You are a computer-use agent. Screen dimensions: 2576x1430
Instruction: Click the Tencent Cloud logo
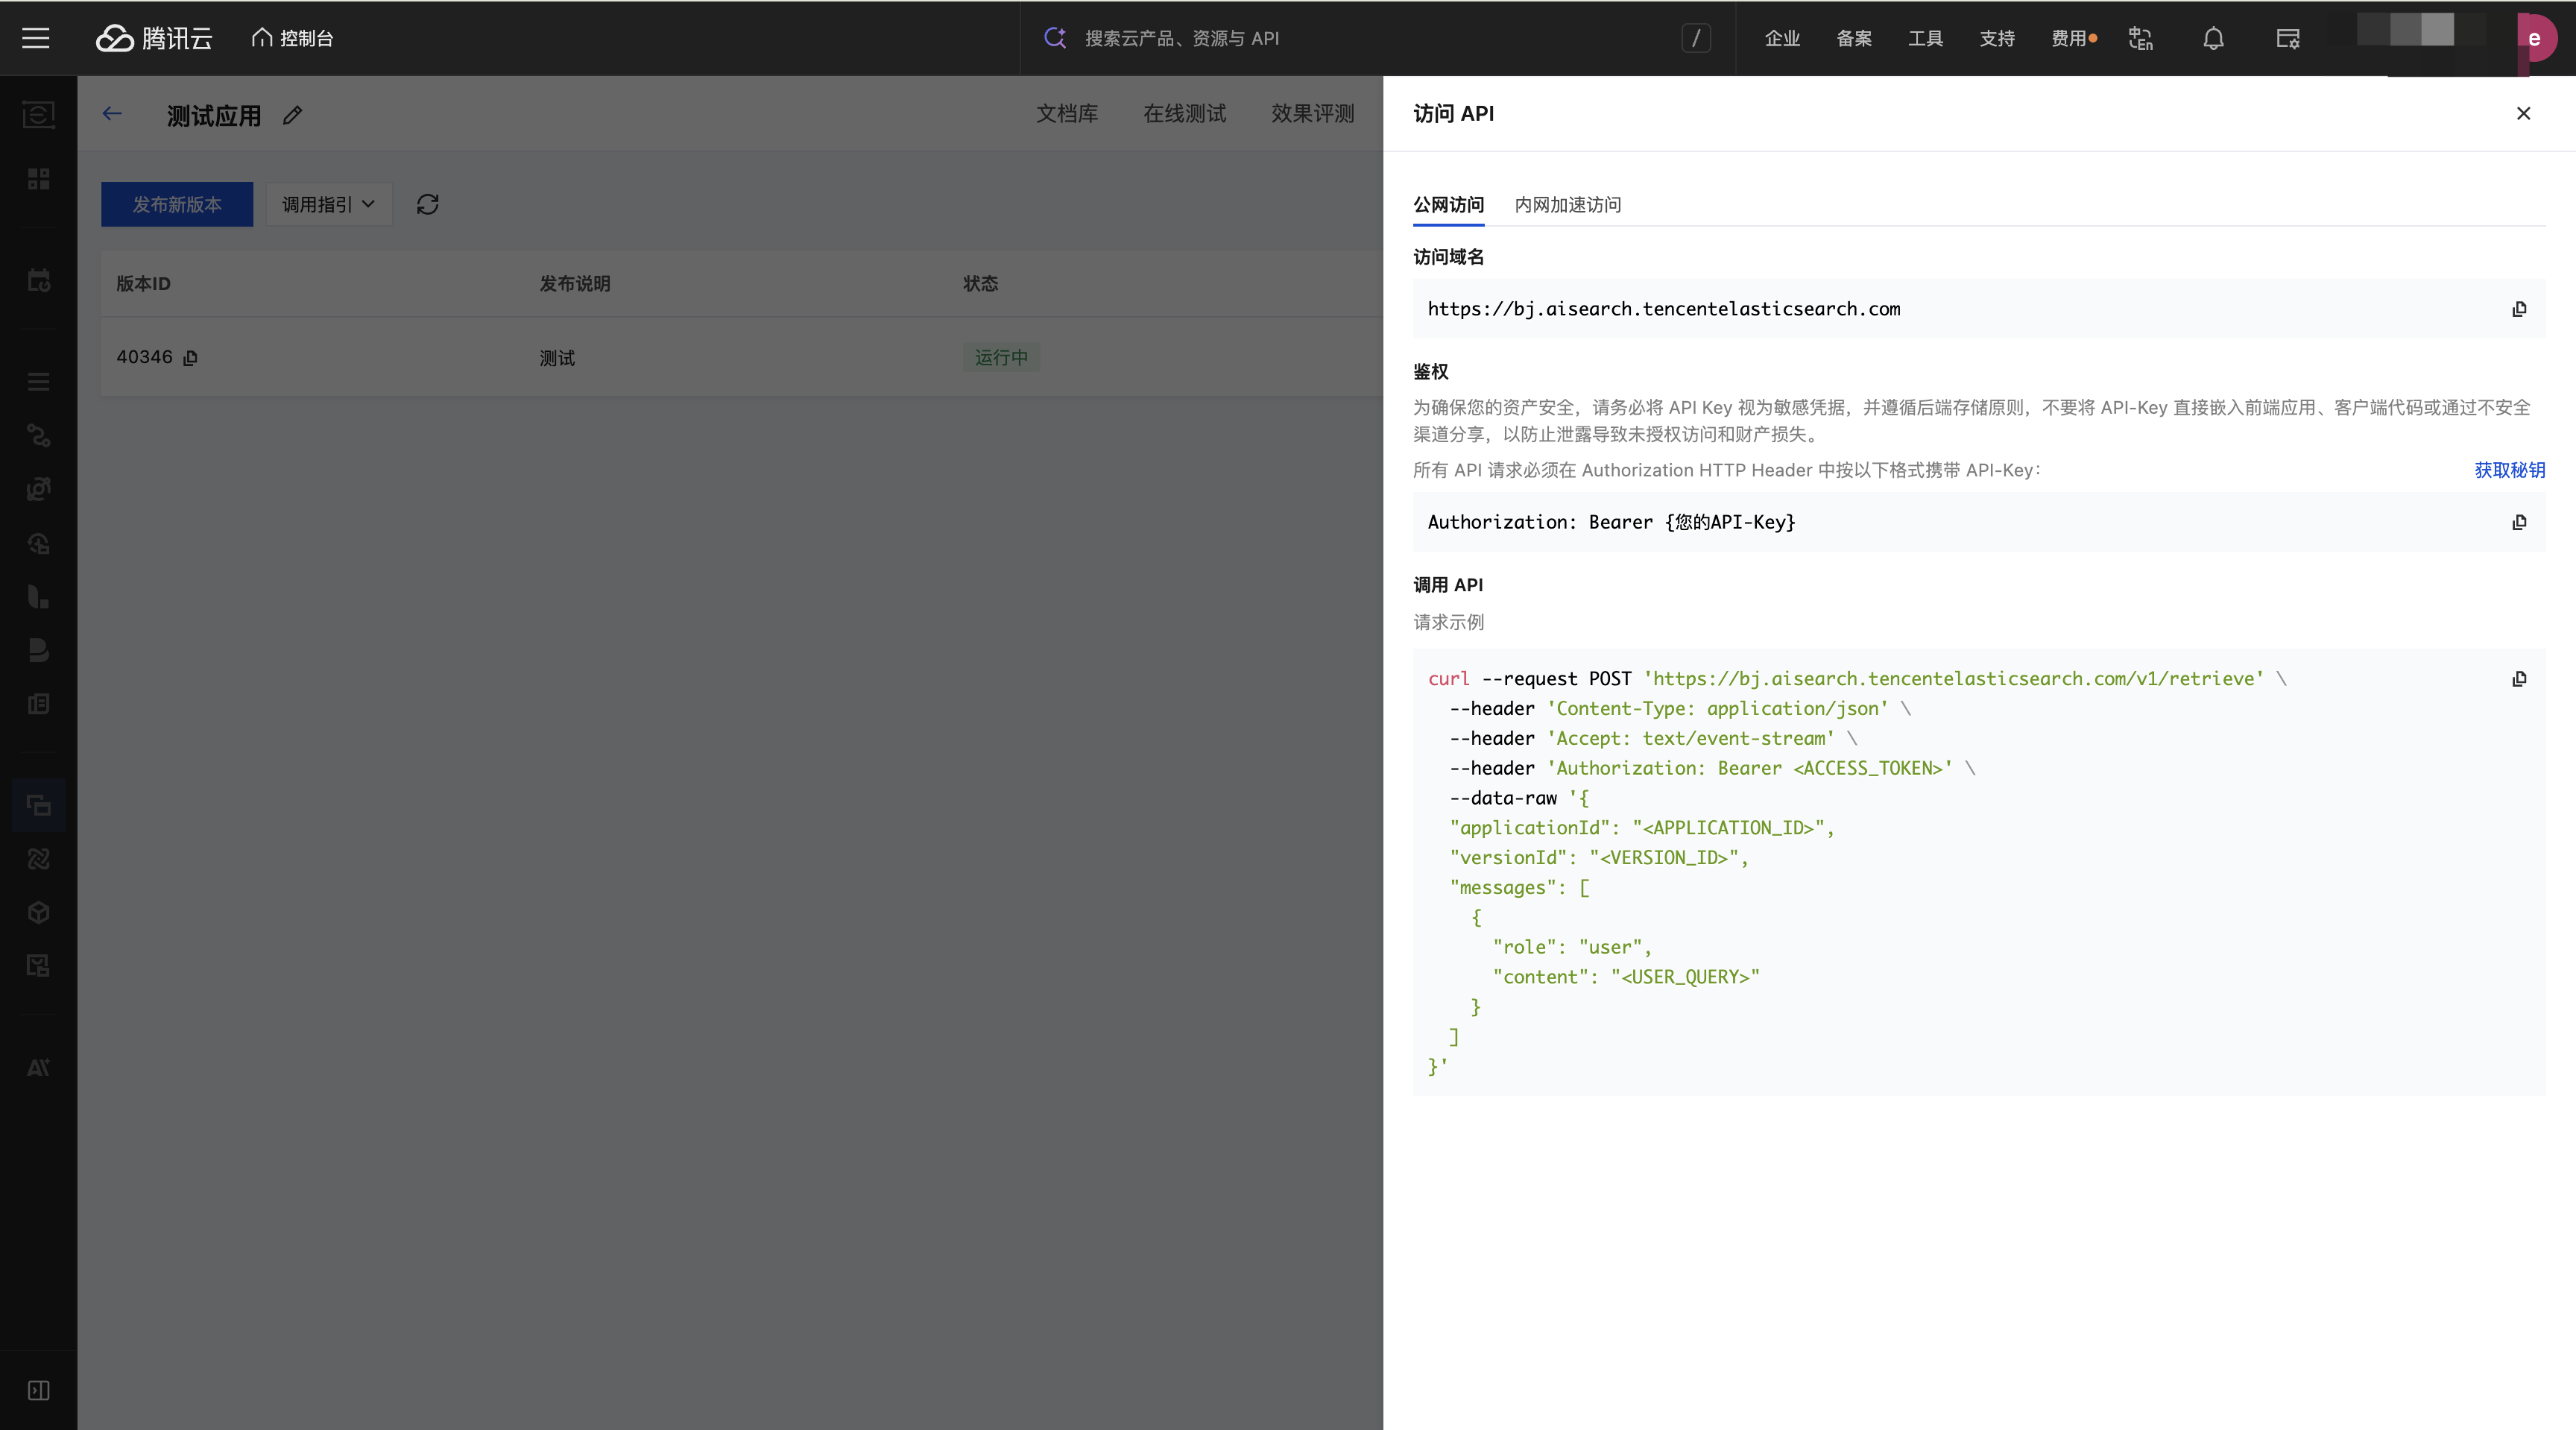pos(154,38)
